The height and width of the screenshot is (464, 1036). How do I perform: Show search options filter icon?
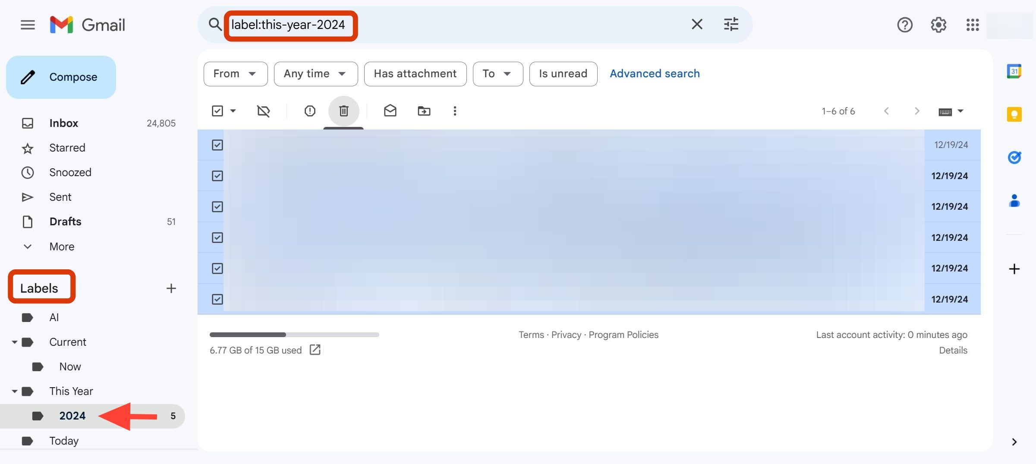(731, 25)
